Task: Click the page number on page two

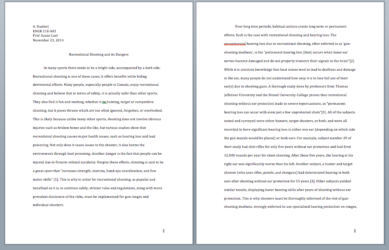Action: pos(355,231)
